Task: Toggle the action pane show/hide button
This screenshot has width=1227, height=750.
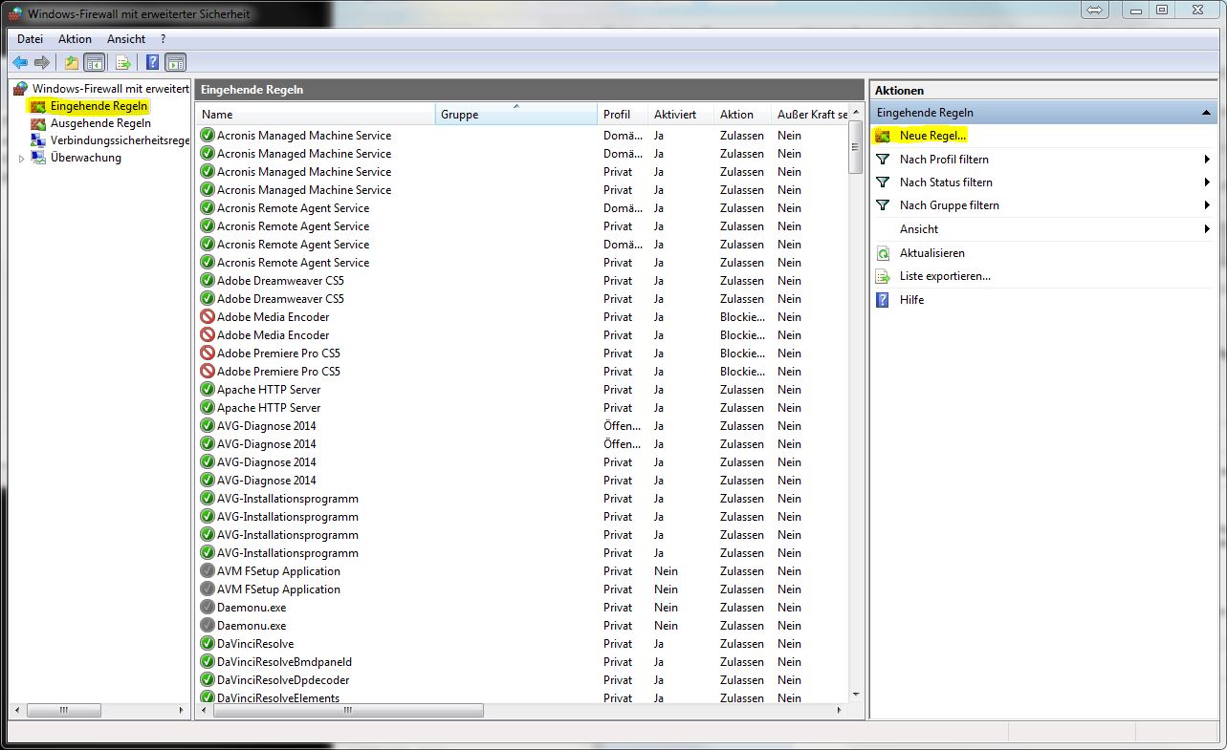Action: tap(176, 63)
